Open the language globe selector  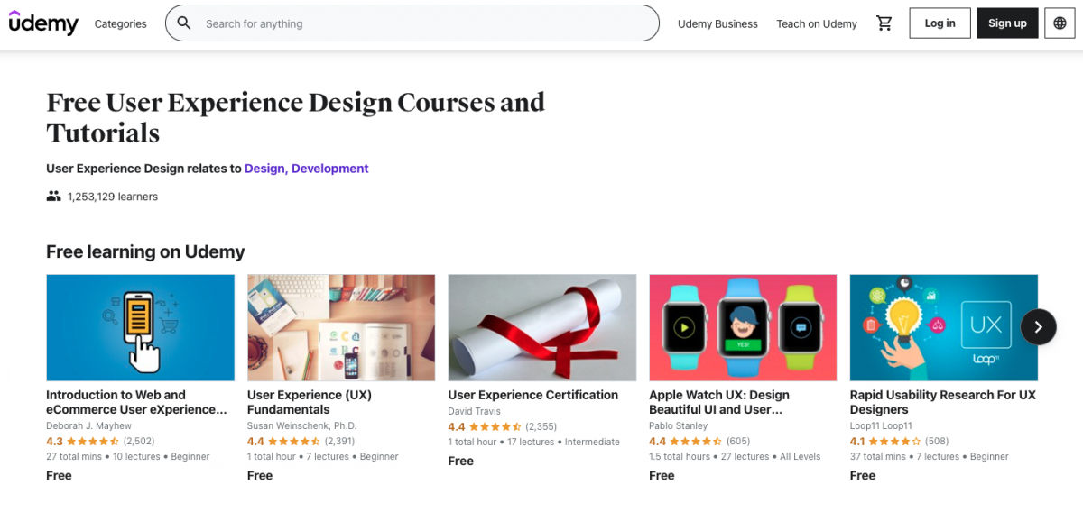(1060, 23)
